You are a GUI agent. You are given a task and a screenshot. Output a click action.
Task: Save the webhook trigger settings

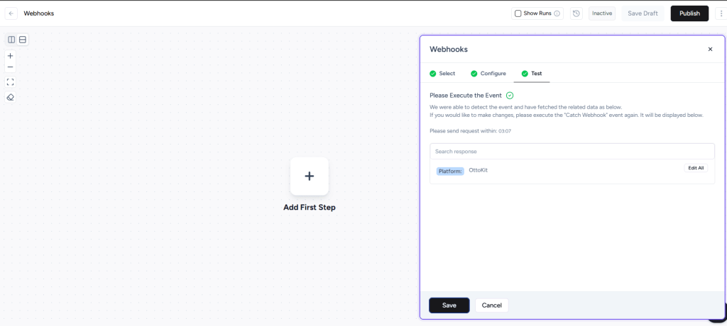point(449,305)
